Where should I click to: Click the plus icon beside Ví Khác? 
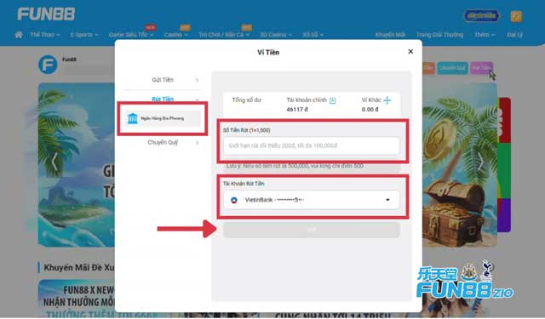(x=387, y=100)
